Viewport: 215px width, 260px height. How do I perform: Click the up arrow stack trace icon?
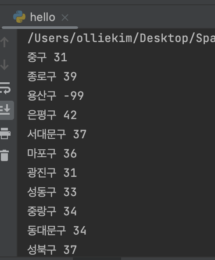4,42
